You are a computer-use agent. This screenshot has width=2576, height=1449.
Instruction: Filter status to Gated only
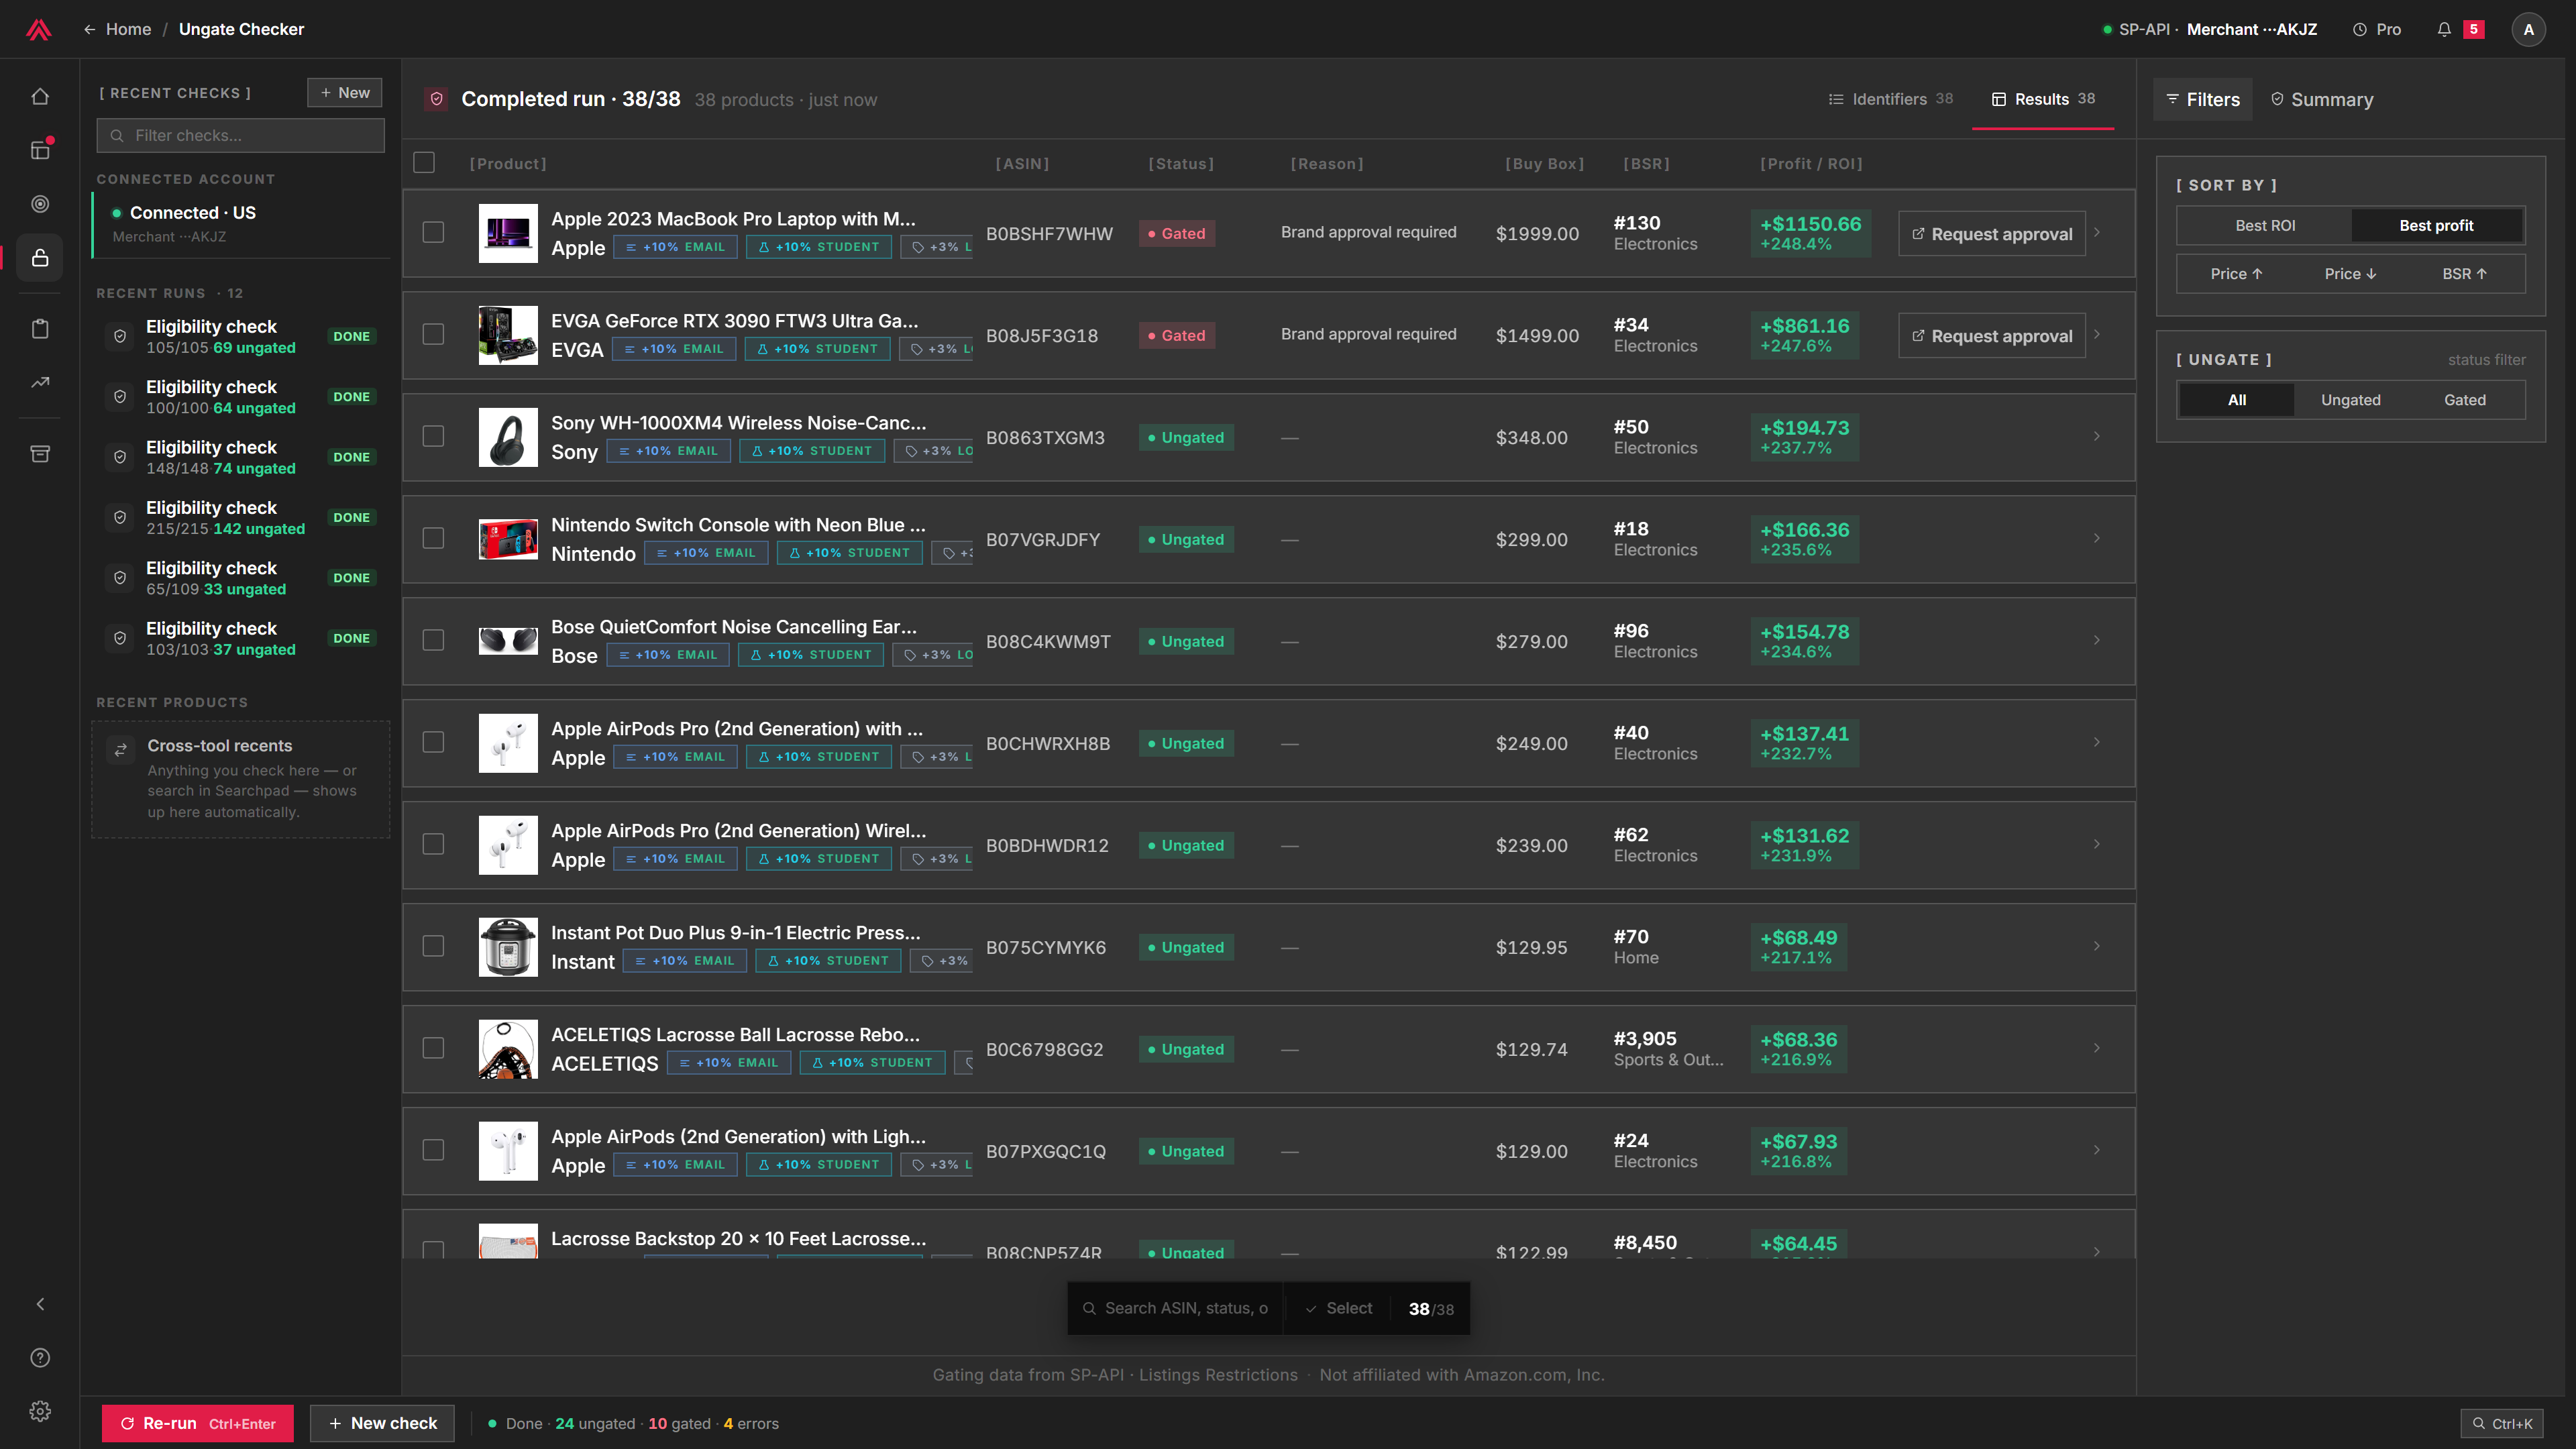coord(2464,400)
